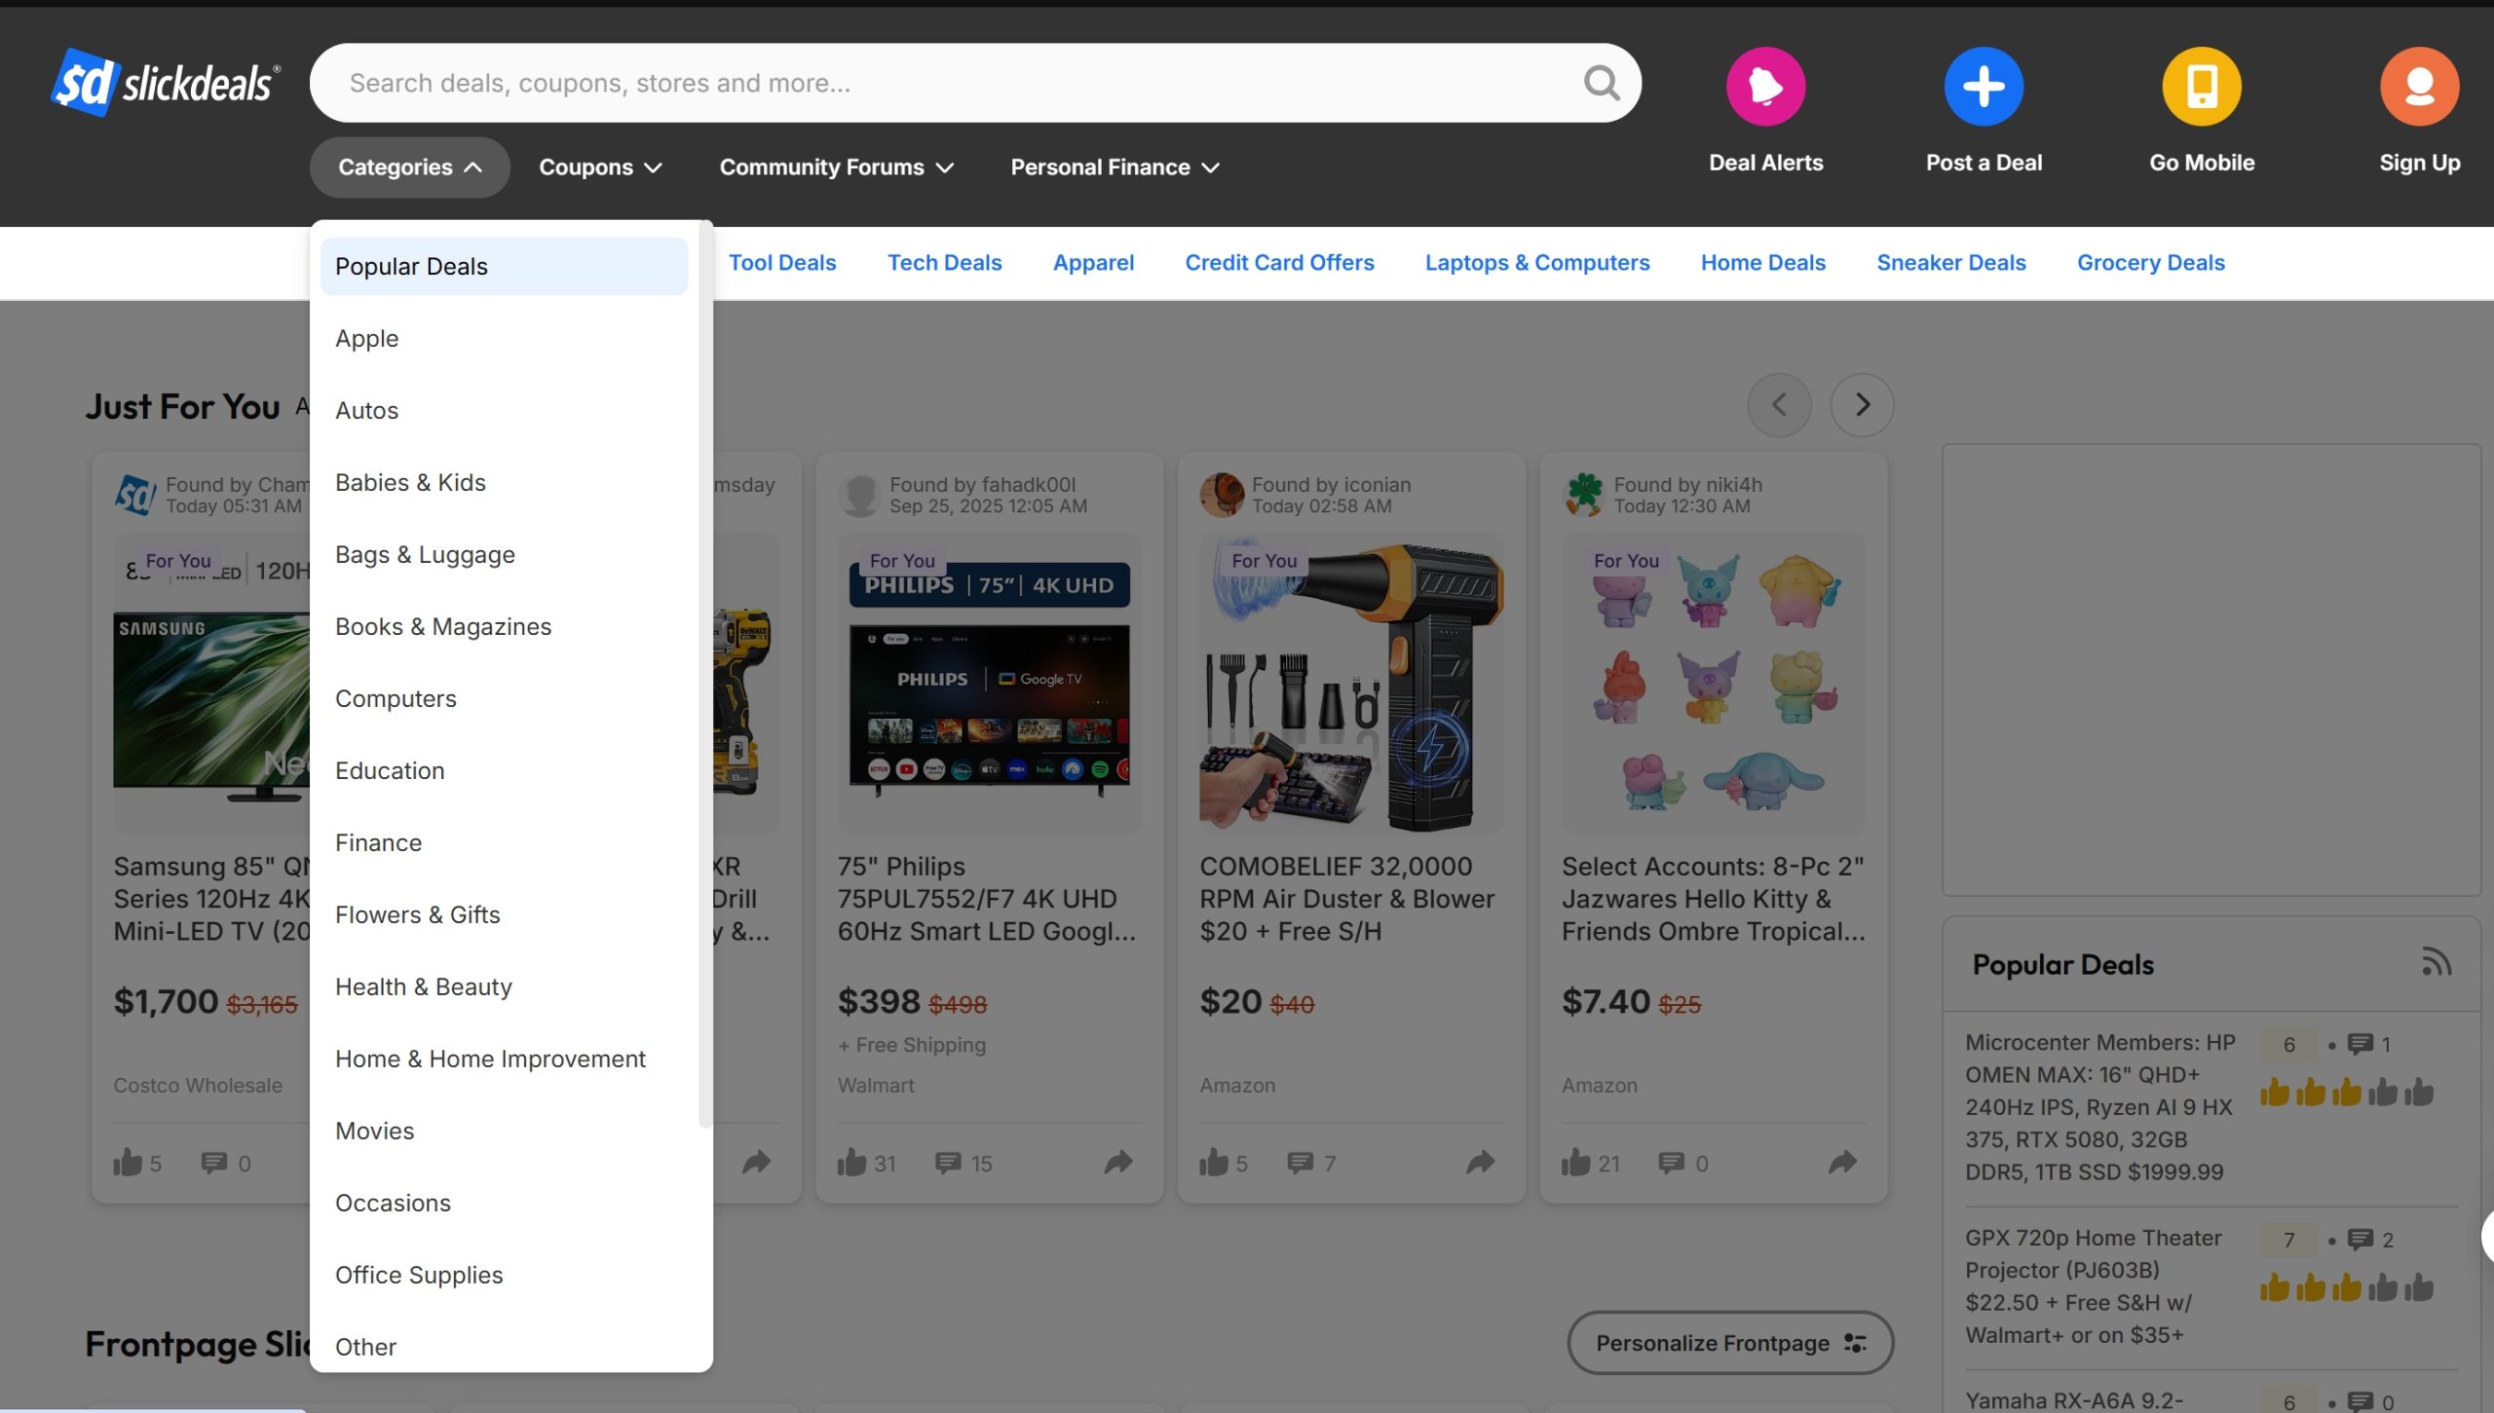Click the Post a Deal plus icon
This screenshot has width=2494, height=1413.
[1984, 87]
